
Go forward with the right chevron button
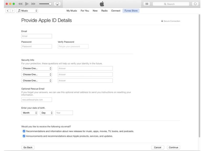[12, 11]
